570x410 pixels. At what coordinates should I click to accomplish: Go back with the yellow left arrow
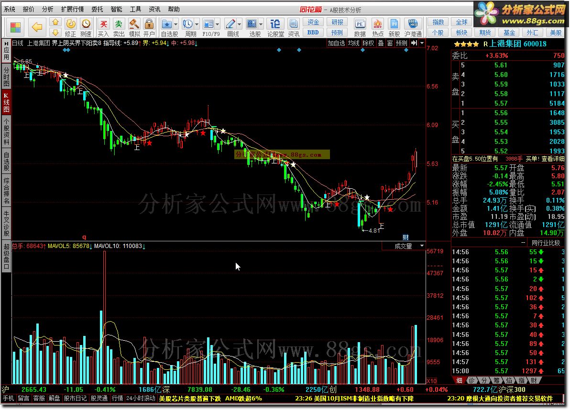37,27
